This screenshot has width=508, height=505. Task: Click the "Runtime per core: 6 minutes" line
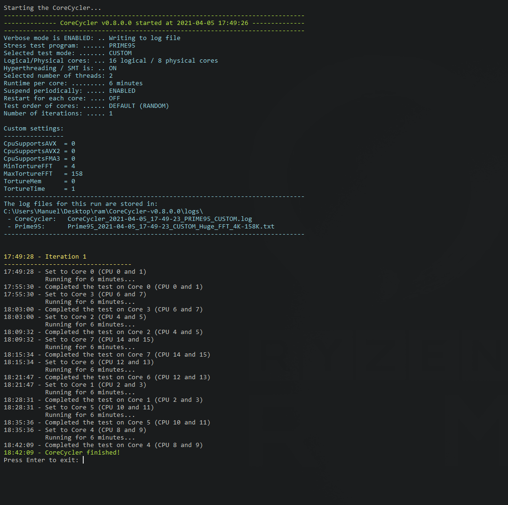pyautogui.click(x=73, y=83)
